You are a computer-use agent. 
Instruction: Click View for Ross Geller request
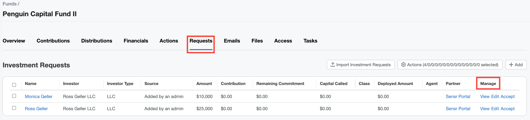point(485,109)
